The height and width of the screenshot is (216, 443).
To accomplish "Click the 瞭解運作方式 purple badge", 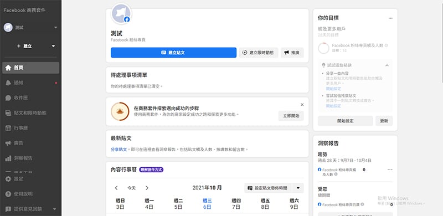I will click(151, 169).
